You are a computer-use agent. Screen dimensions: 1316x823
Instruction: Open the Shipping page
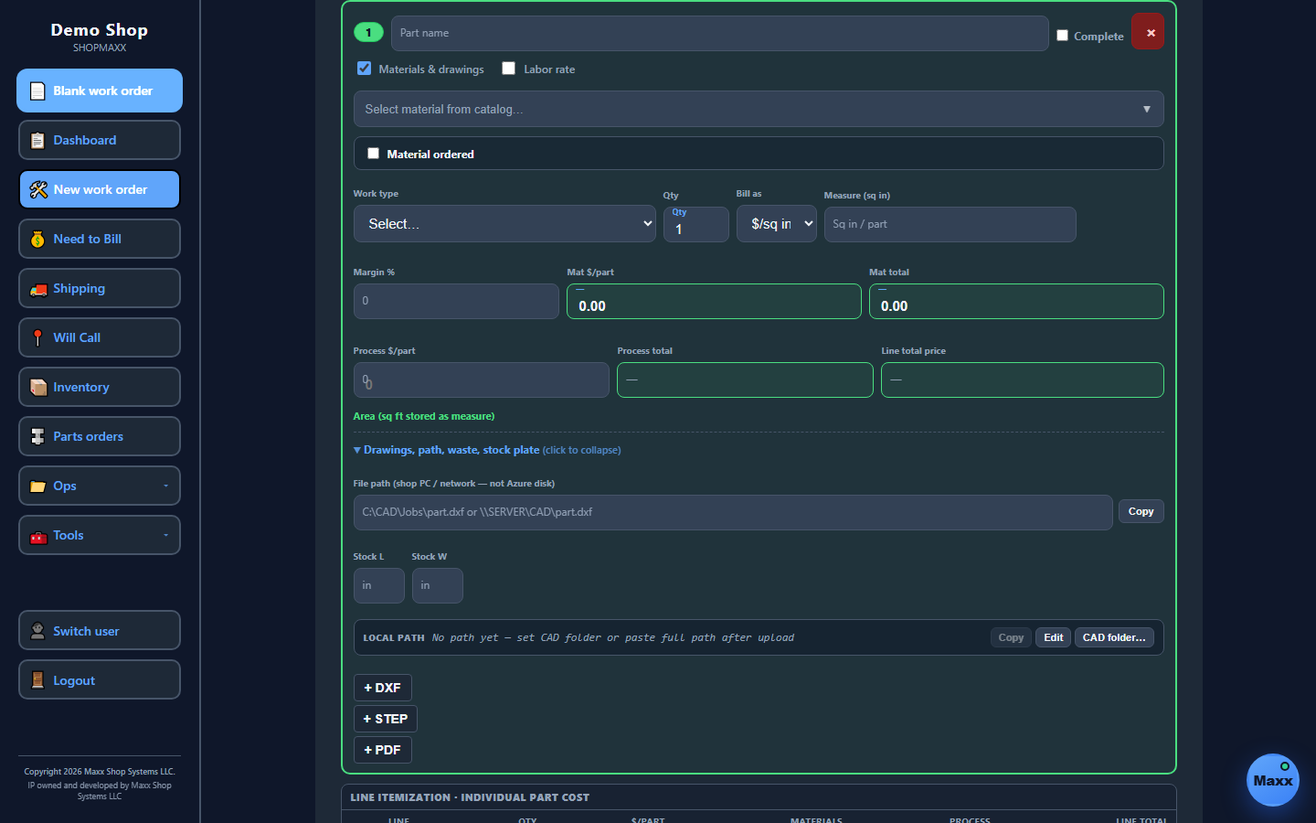coord(100,288)
